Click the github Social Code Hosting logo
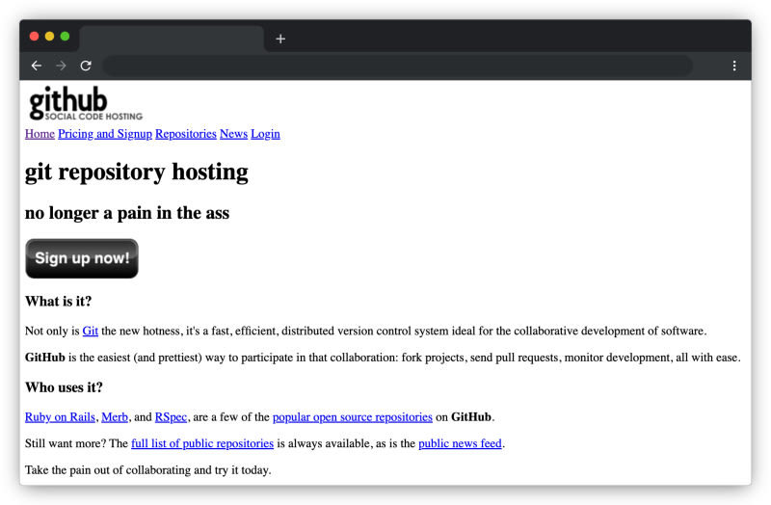The image size is (771, 505). pyautogui.click(x=86, y=103)
